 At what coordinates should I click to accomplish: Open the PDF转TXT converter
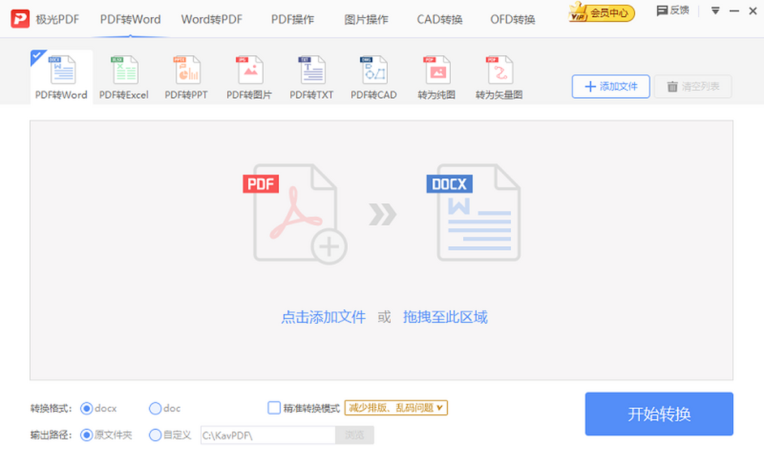(x=311, y=76)
